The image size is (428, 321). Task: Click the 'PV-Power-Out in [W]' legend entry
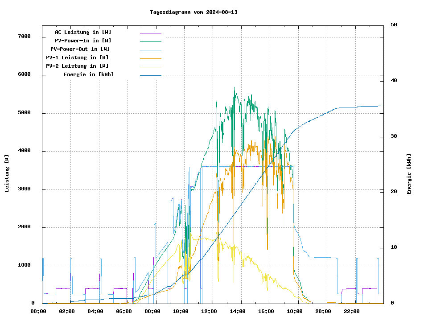coord(80,49)
